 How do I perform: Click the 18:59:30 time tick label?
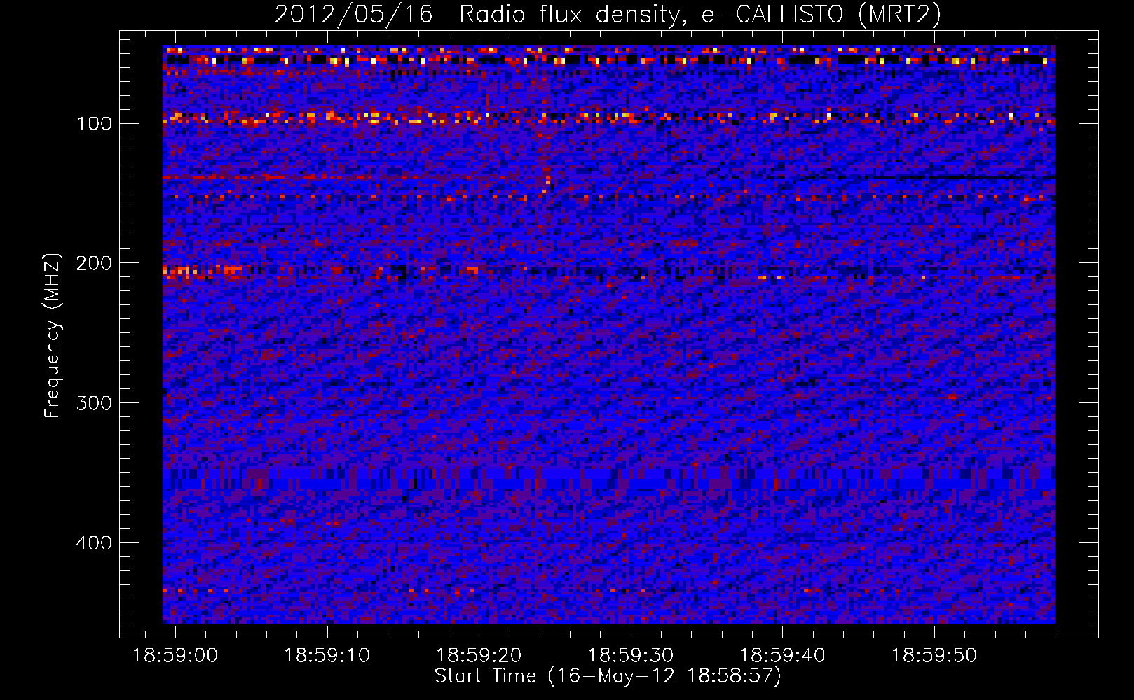tap(631, 656)
